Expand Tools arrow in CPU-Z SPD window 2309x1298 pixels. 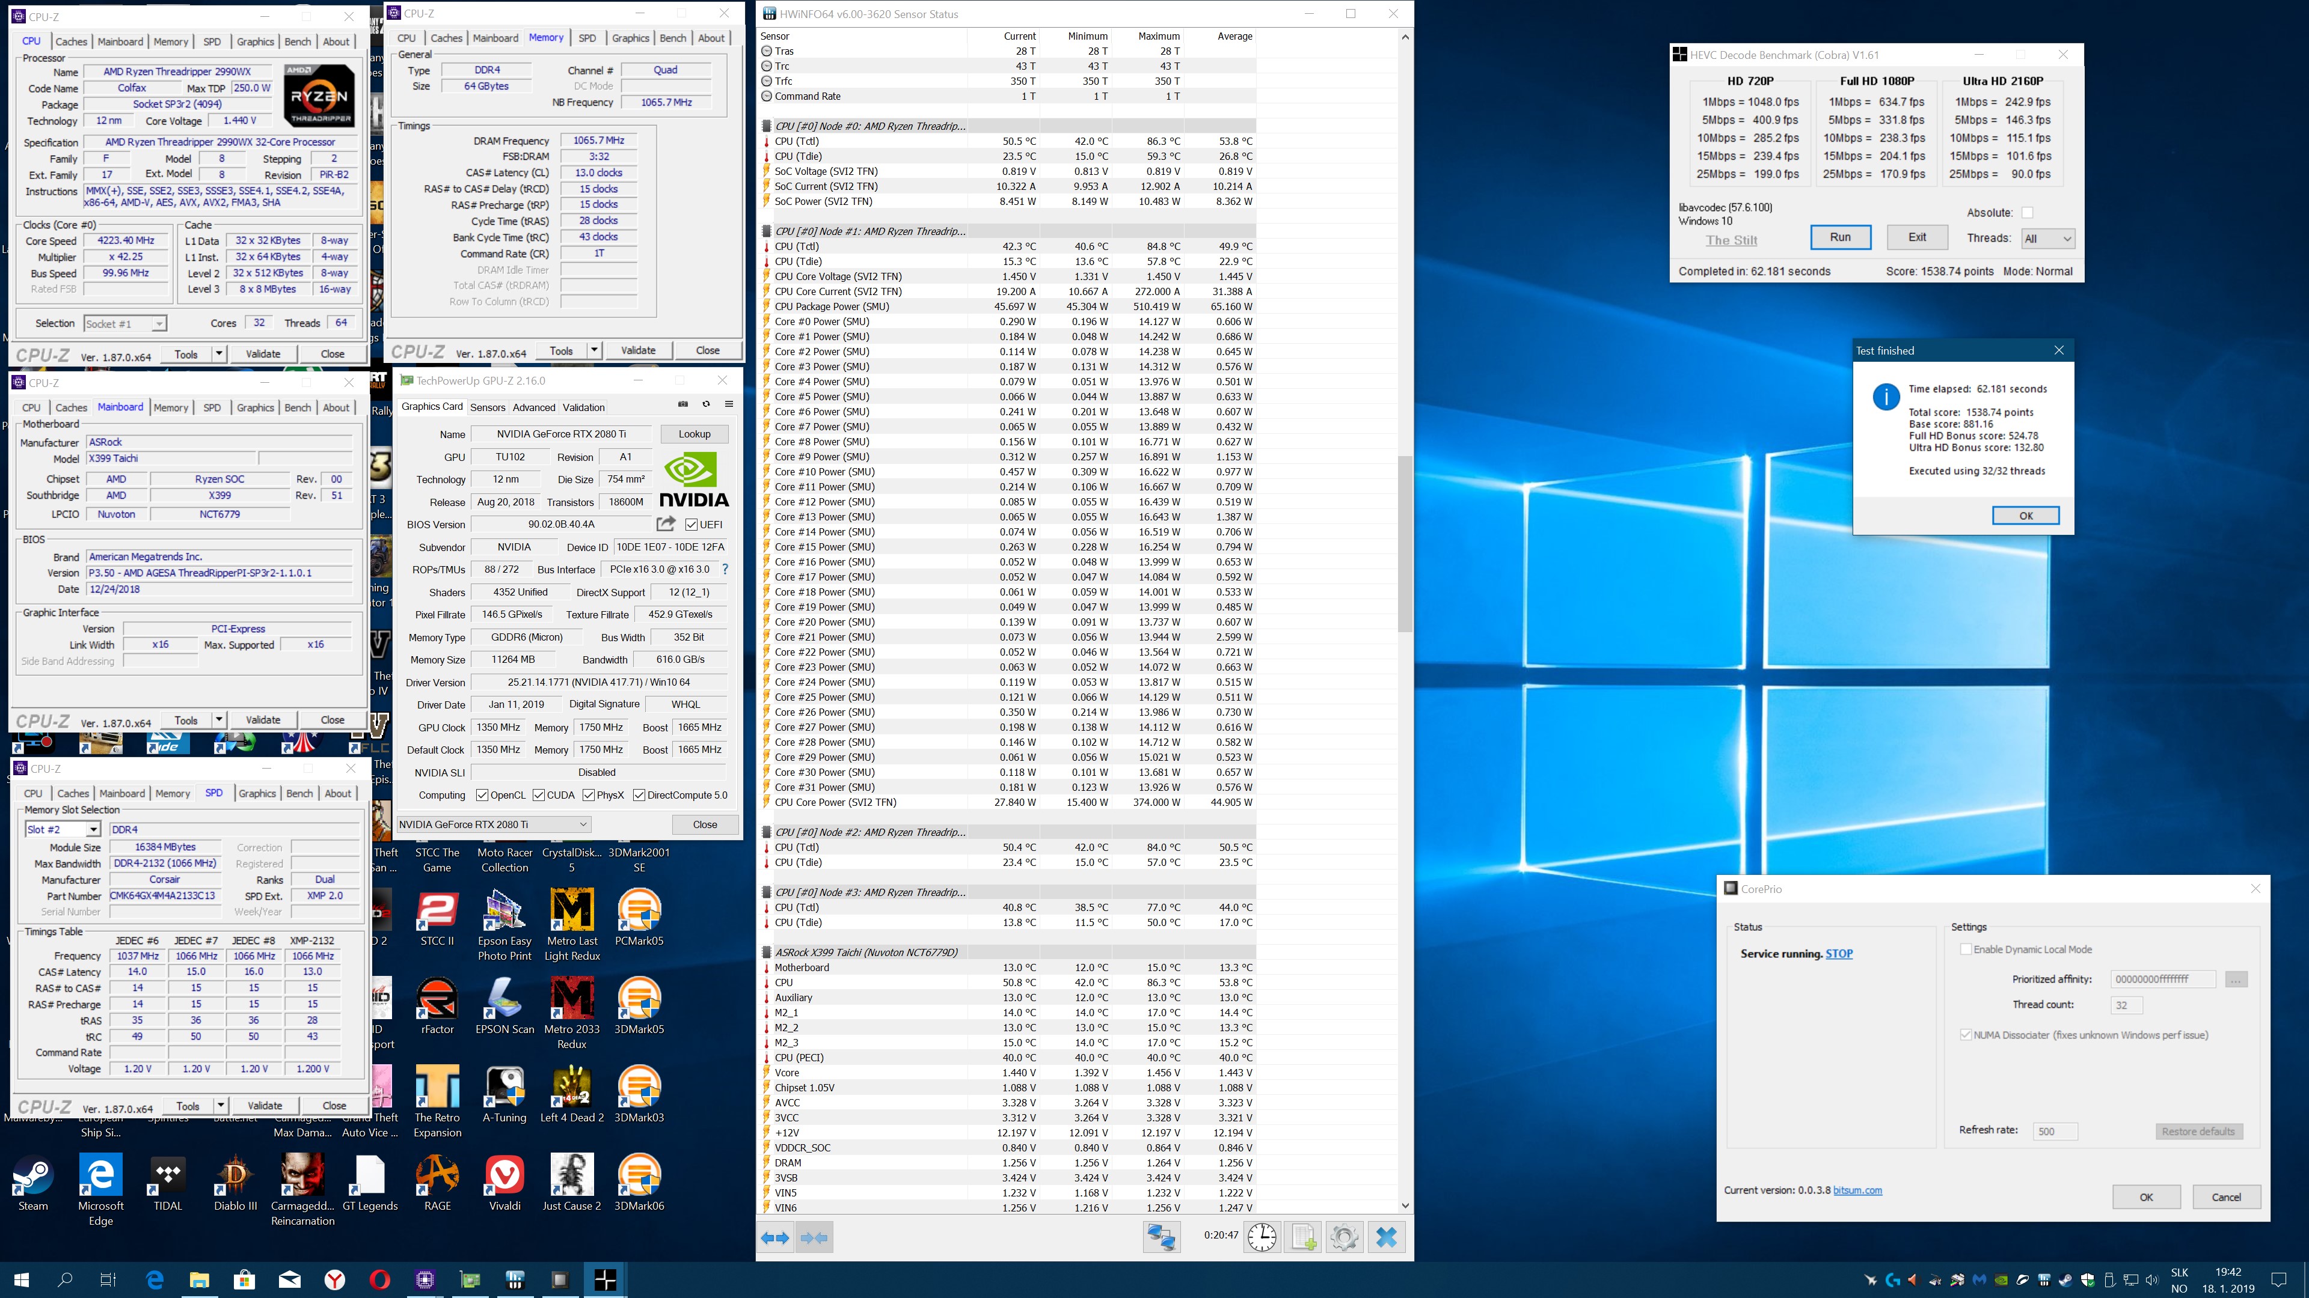219,1106
